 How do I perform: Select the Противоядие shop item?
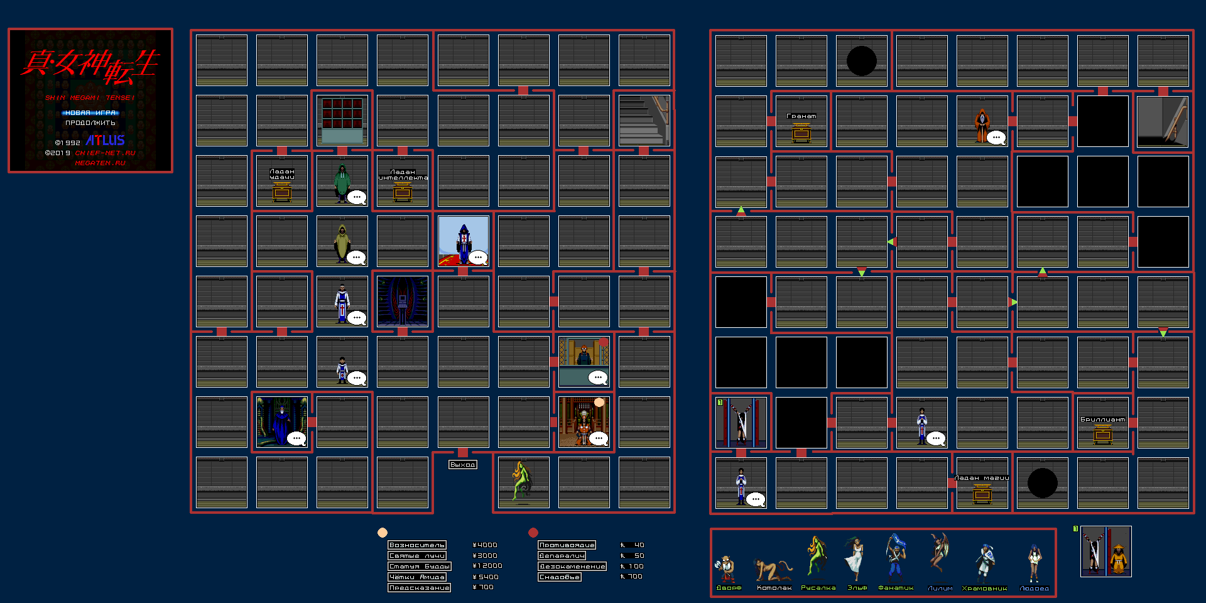click(x=567, y=545)
